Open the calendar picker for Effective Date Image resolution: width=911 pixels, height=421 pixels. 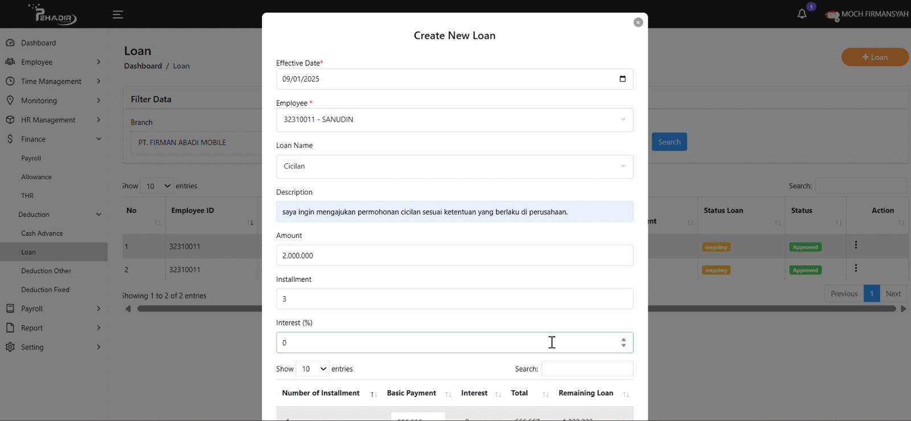(622, 79)
